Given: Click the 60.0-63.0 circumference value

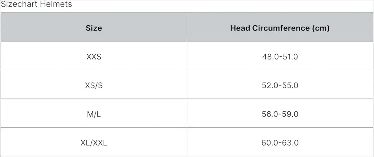Looking at the screenshot, I should click(280, 142).
